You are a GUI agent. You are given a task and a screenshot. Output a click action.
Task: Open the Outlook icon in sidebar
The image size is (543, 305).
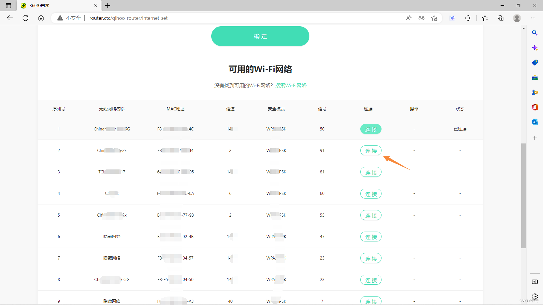535,122
